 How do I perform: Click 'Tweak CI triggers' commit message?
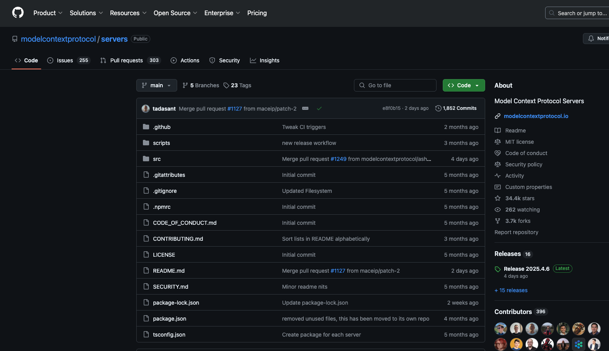[304, 127]
